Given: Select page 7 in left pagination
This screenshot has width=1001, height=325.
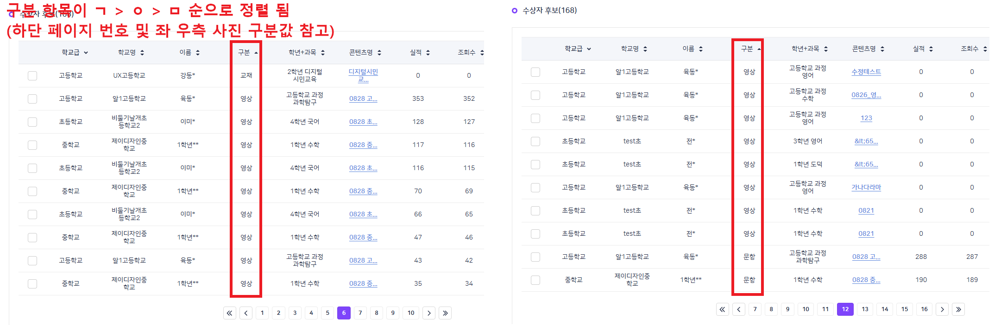Looking at the screenshot, I should pos(360,313).
